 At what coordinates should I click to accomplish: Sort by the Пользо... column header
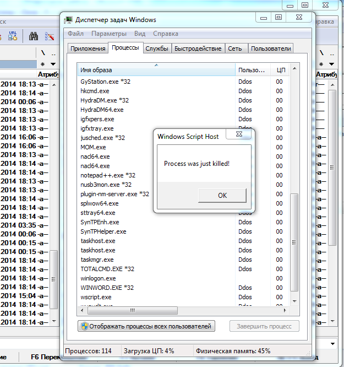click(253, 70)
